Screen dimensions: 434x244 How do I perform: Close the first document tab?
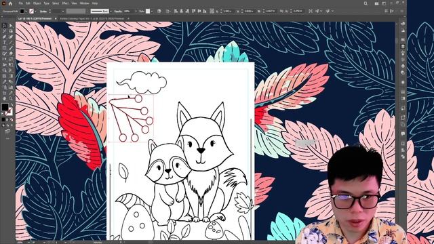[x=56, y=18]
